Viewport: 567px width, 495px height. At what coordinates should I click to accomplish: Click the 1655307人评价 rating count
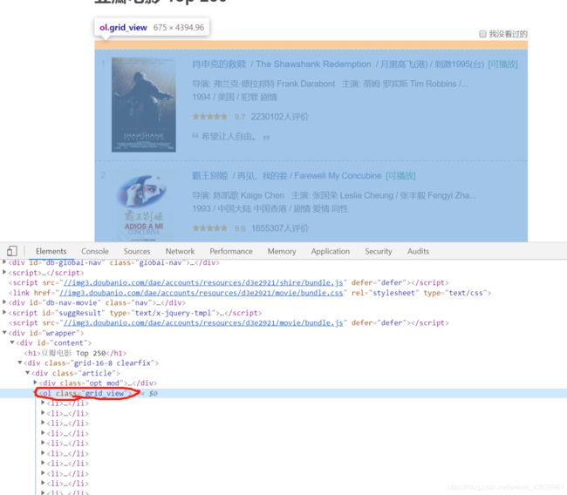click(279, 228)
